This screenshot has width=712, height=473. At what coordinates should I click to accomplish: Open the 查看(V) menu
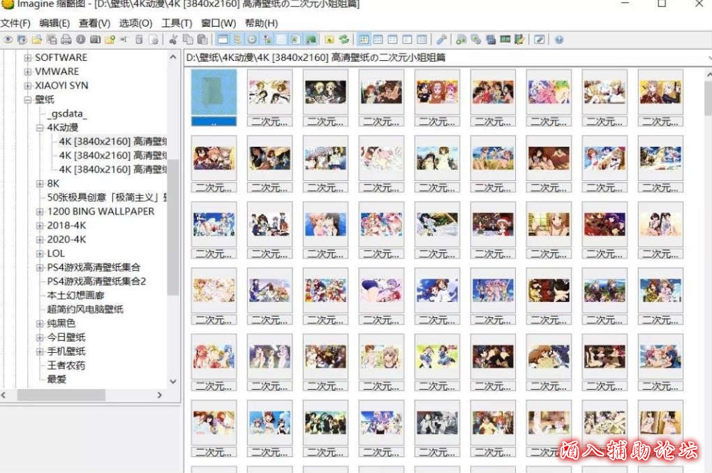tap(94, 23)
